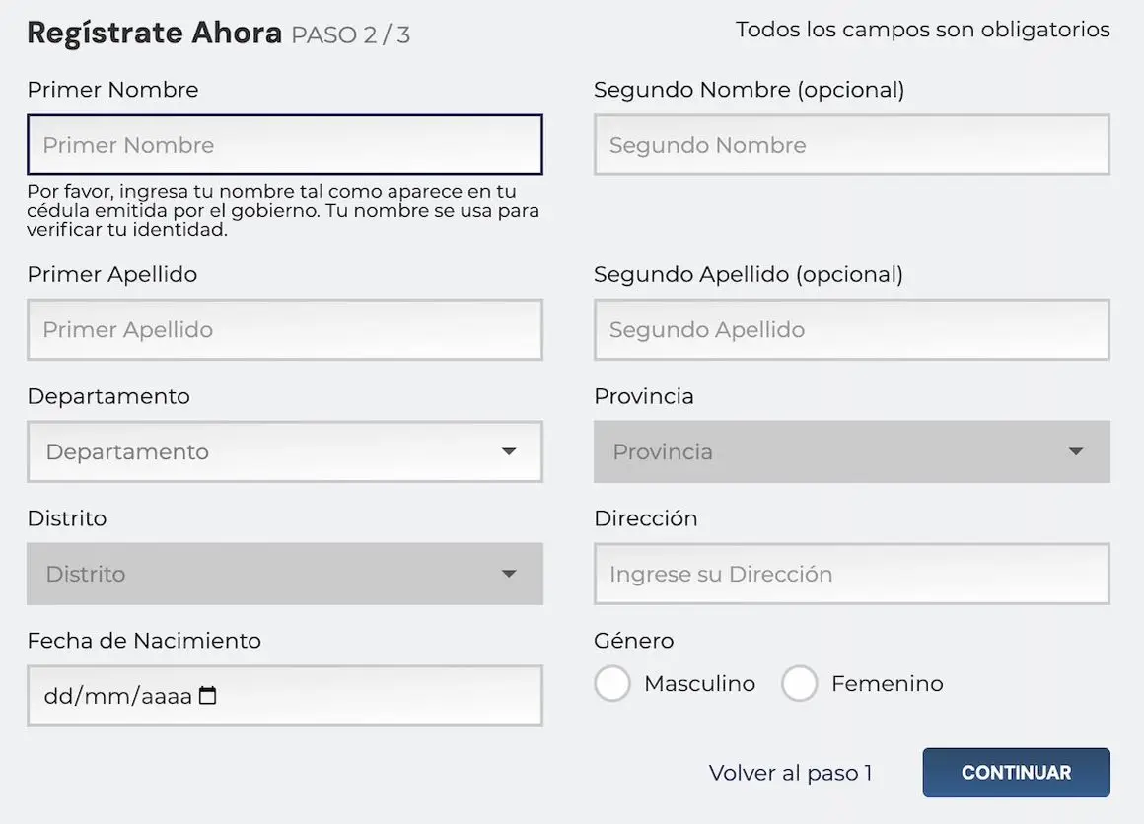
Task: Click the Primer Apellido input field
Action: [x=284, y=329]
